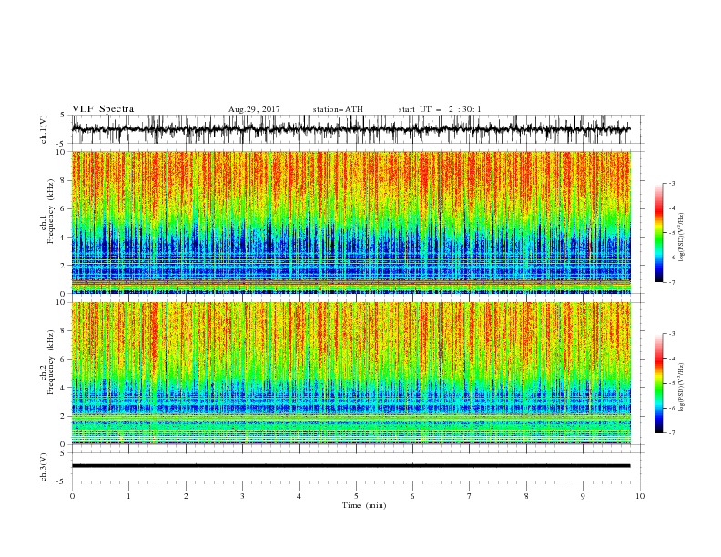This screenshot has height=557, width=721.
Task: Click time axis tick label '4'
Action: [299, 496]
